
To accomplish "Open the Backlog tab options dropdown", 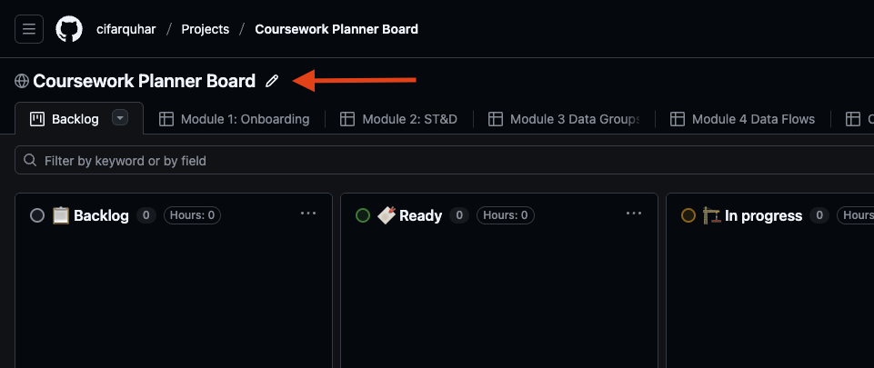I will [120, 117].
